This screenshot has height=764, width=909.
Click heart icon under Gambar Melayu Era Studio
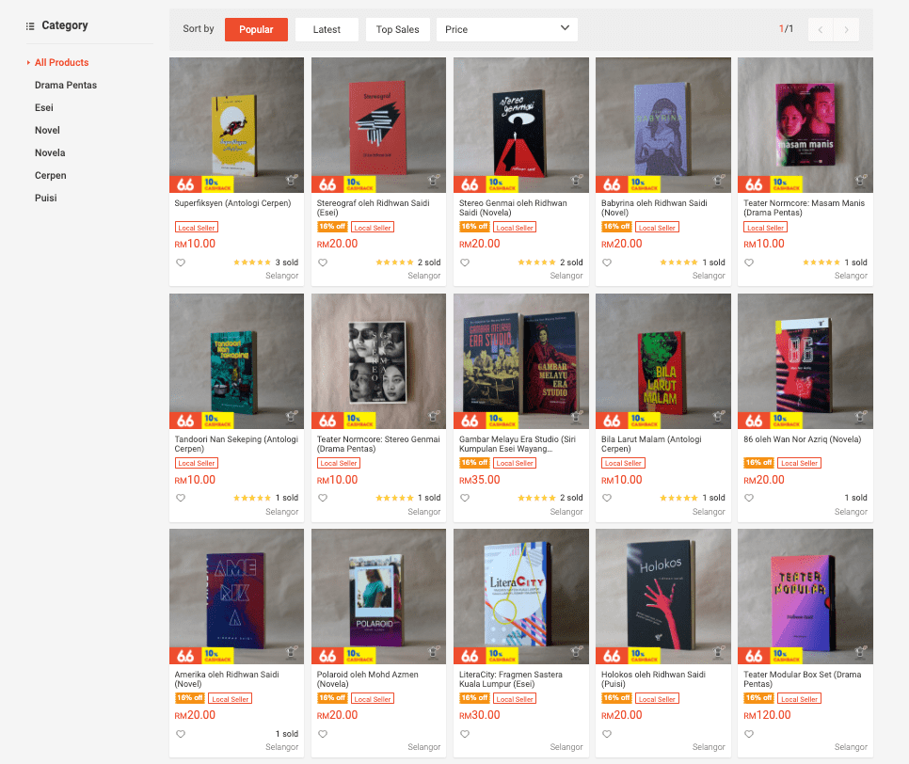click(465, 498)
